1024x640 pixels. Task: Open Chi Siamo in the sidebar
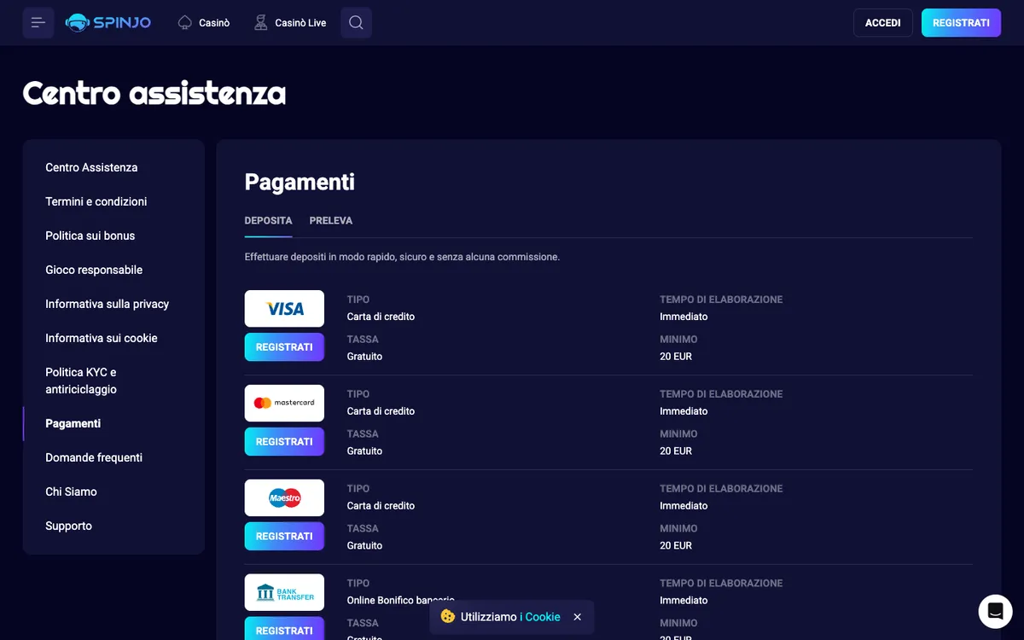[x=71, y=492]
